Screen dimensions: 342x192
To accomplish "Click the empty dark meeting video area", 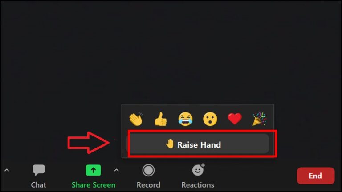I will click(170, 52).
